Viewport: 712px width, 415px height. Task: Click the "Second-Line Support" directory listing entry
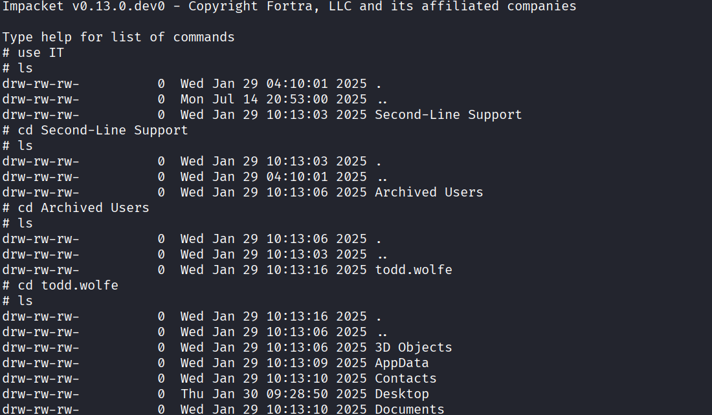tap(448, 115)
